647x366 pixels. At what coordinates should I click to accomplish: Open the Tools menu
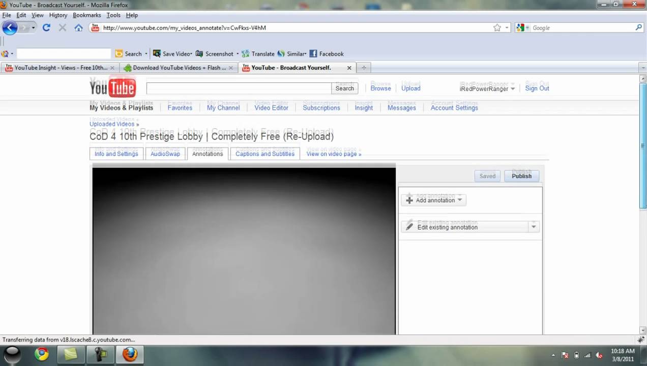113,15
